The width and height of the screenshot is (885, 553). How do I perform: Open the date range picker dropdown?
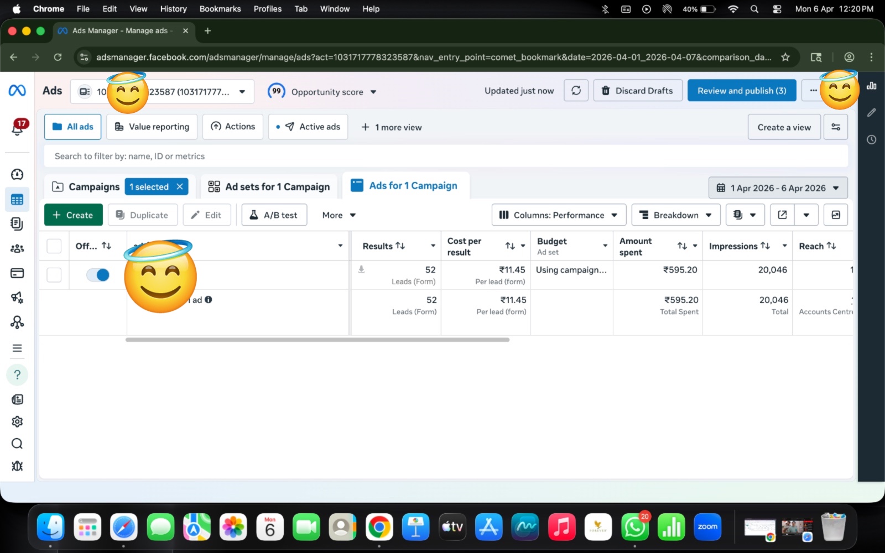click(778, 188)
